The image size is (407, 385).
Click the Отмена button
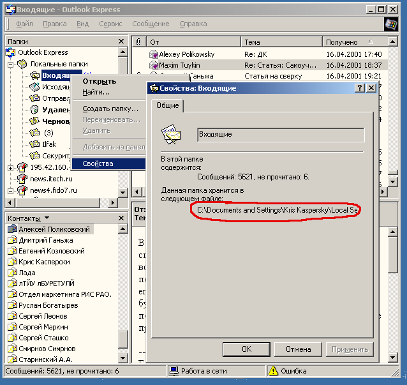tap(298, 349)
